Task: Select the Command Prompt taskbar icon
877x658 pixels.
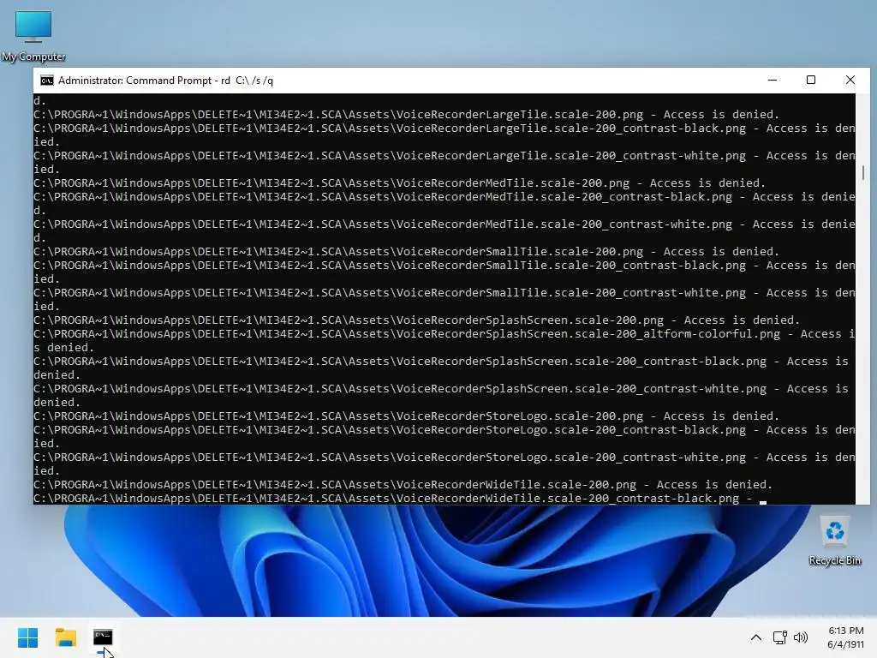Action: click(103, 637)
